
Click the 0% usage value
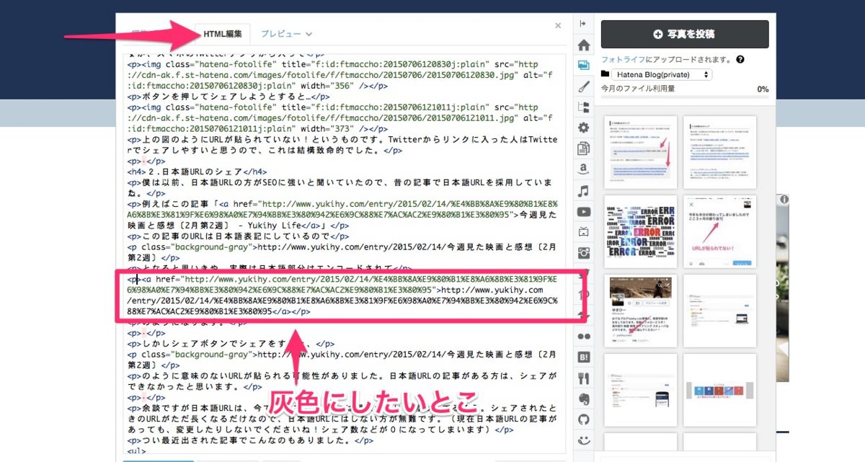(763, 89)
